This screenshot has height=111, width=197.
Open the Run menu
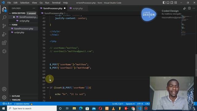47,3
